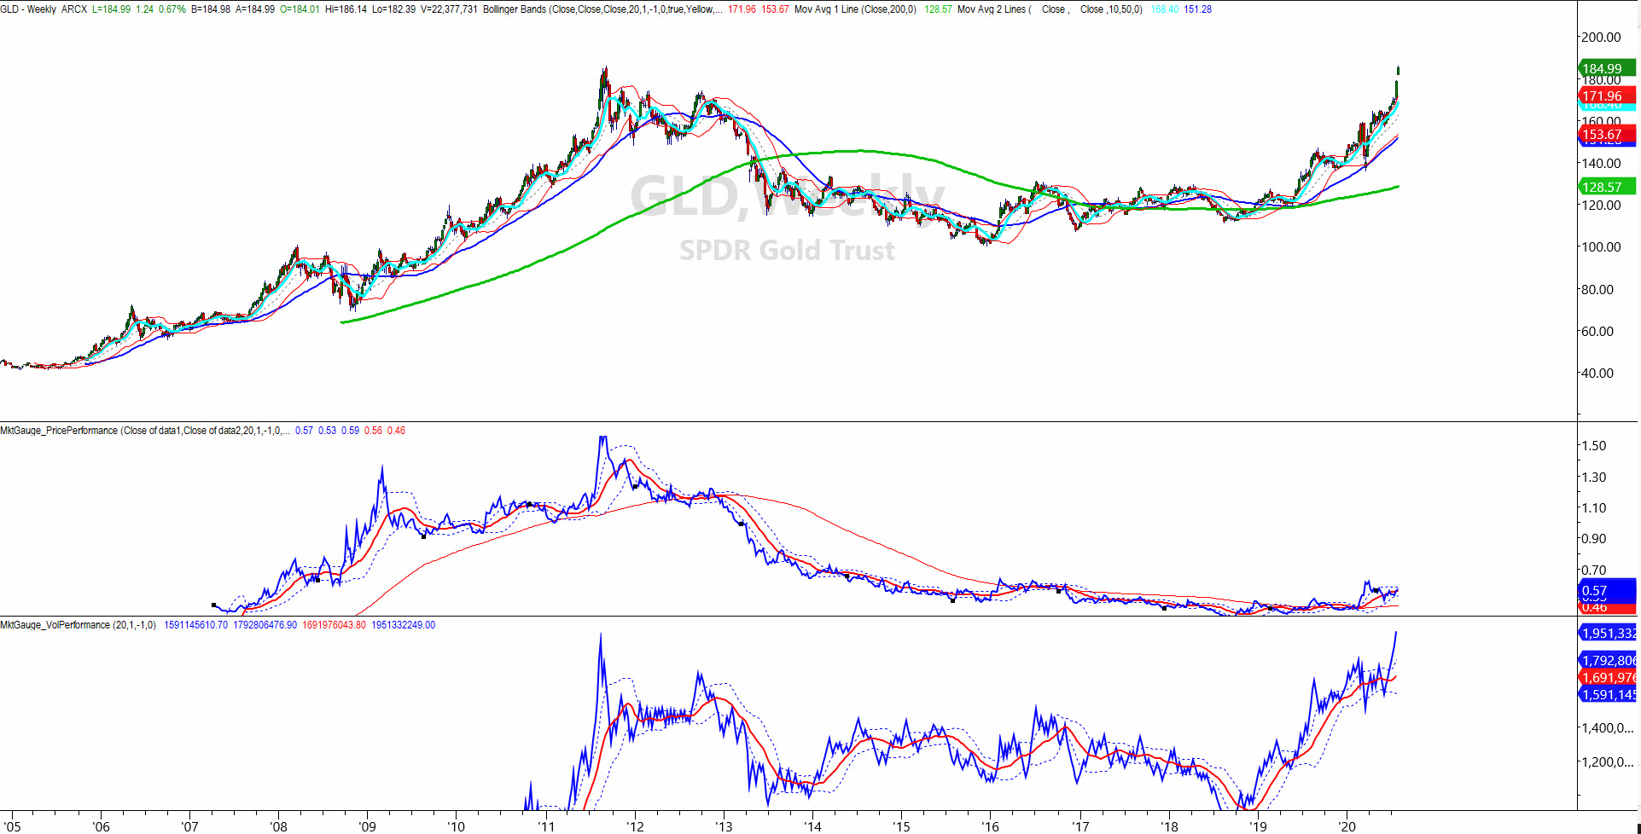Click the '14 year marker on time axis
1641x834 pixels.
coord(812,825)
